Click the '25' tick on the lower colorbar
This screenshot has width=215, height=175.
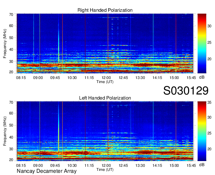(209, 133)
